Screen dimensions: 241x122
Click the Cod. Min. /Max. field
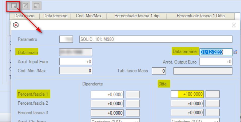point(76,71)
